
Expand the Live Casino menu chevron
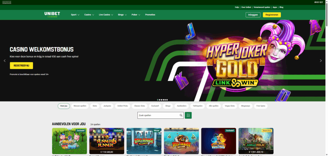[112, 15]
